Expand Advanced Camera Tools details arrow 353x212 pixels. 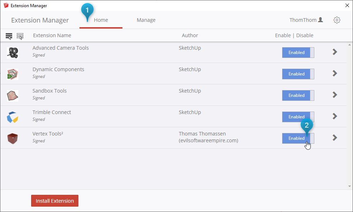[335, 52]
